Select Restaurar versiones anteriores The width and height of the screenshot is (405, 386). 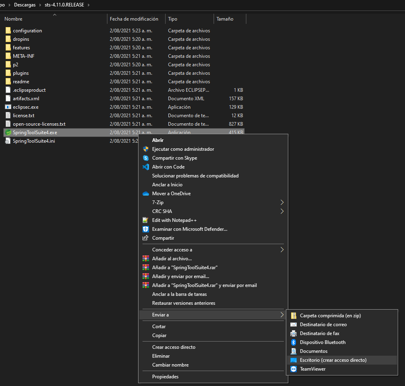(184, 303)
